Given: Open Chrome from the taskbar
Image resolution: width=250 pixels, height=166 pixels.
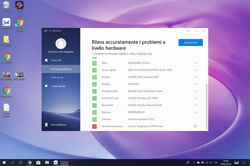Looking at the screenshot, I should 30,162.
